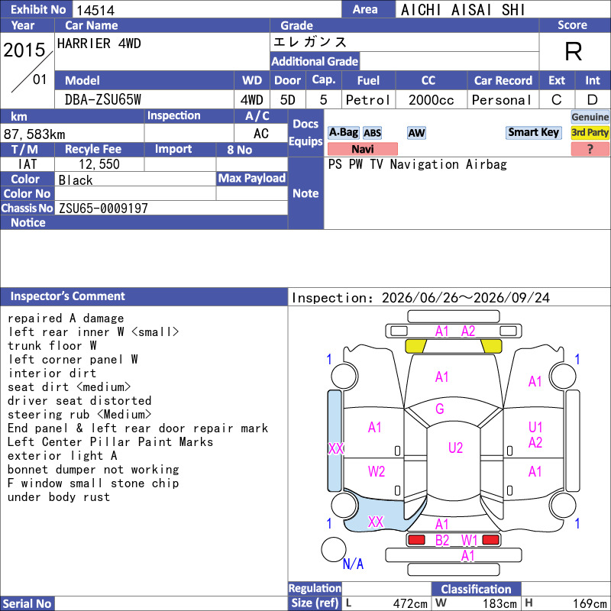The width and height of the screenshot is (611, 611).
Task: Click the AC value under A/C
Action: click(260, 134)
